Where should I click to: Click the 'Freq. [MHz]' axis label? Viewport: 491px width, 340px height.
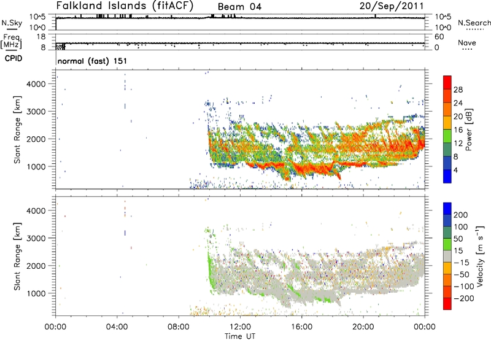click(x=11, y=41)
